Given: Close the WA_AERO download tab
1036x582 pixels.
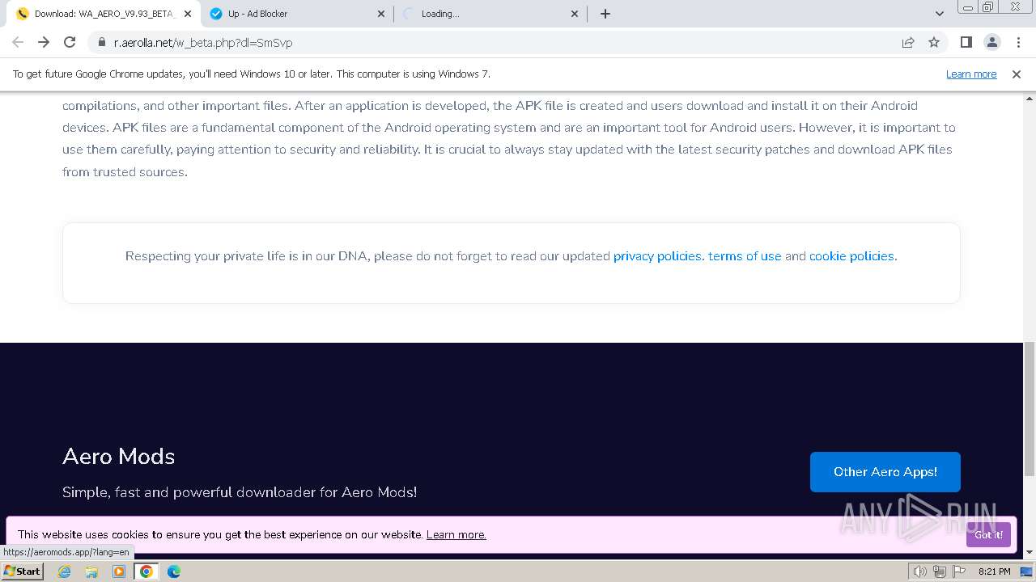Looking at the screenshot, I should [187, 14].
